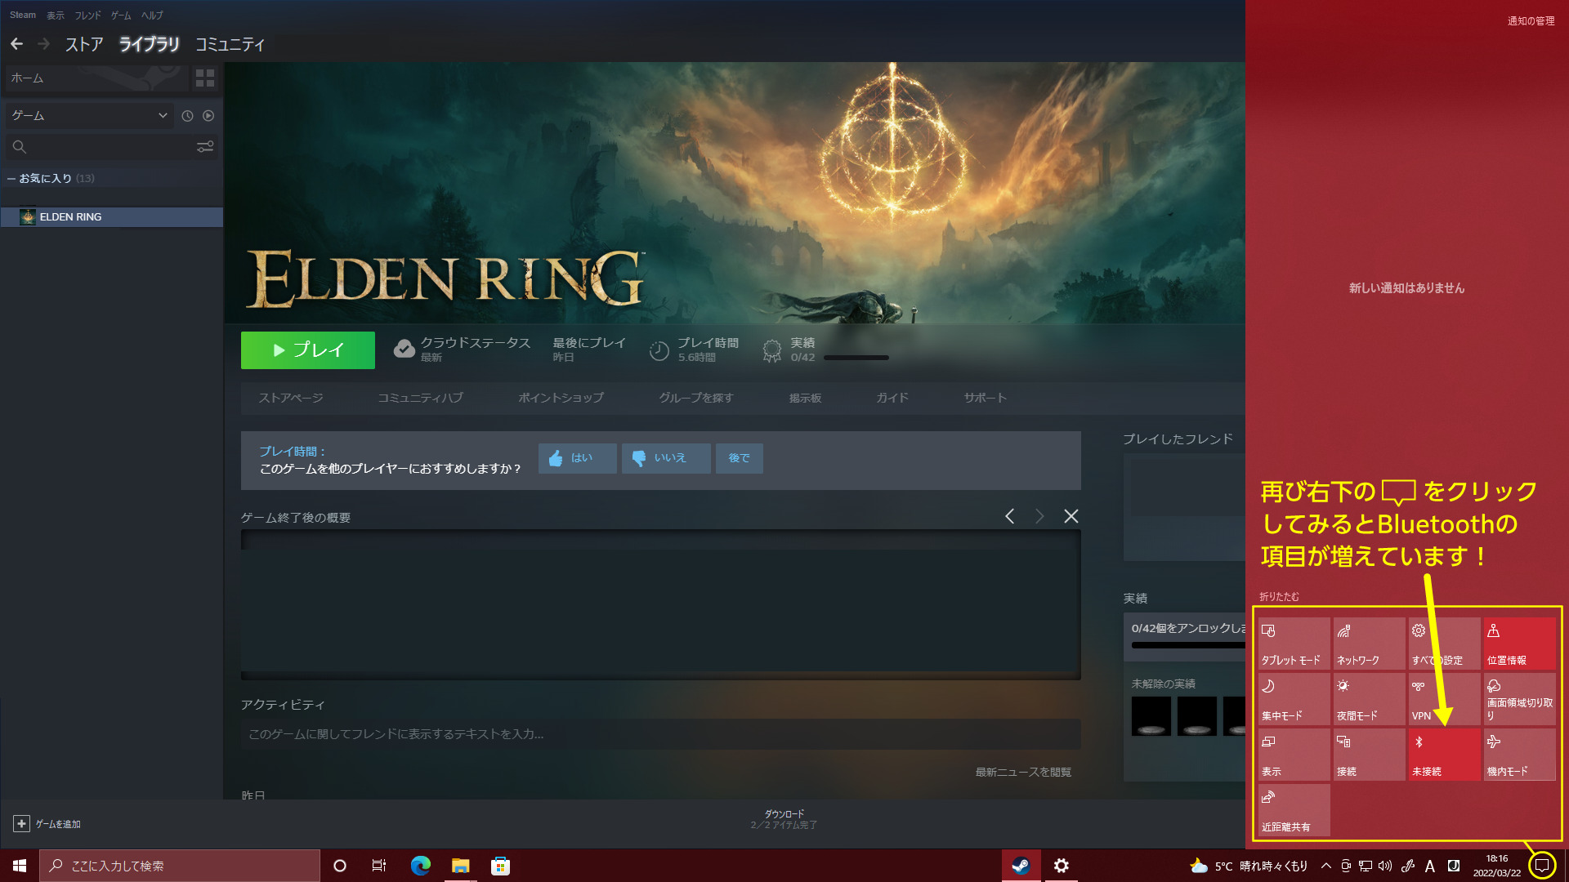This screenshot has height=882, width=1569.
Task: Click the green プレイ button
Action: [308, 350]
